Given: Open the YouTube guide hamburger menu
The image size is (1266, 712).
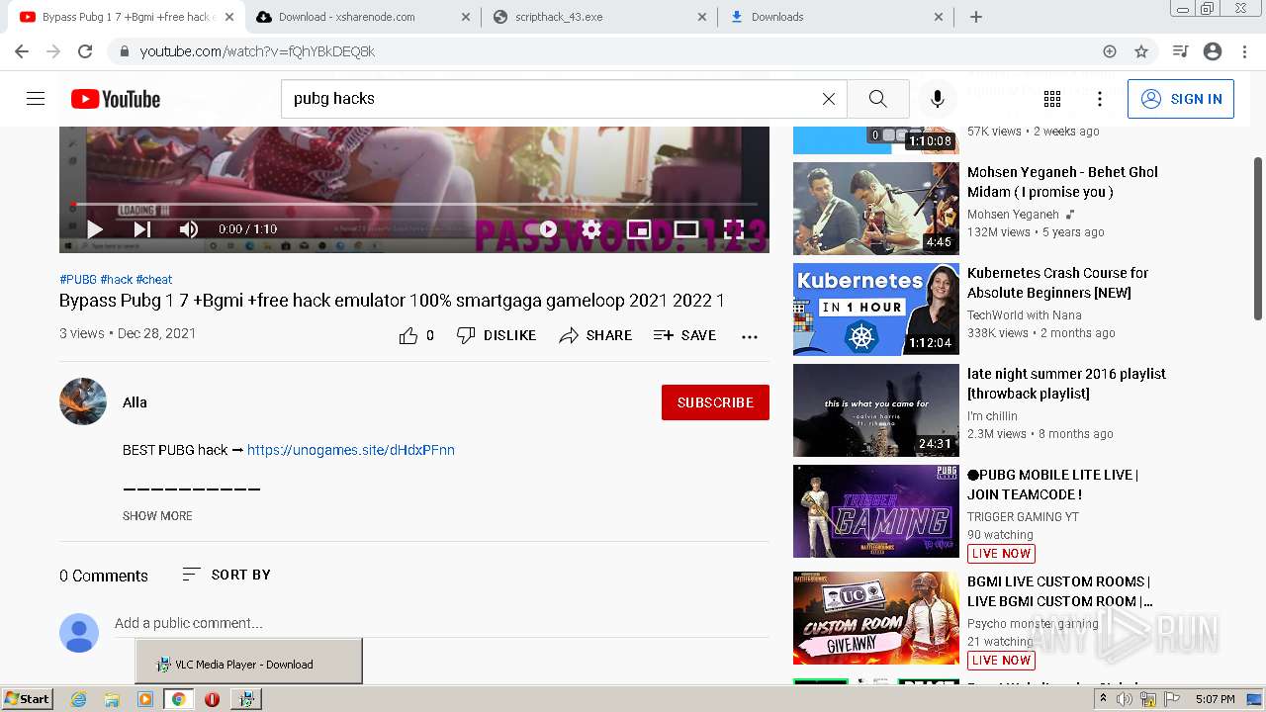Looking at the screenshot, I should pyautogui.click(x=36, y=99).
